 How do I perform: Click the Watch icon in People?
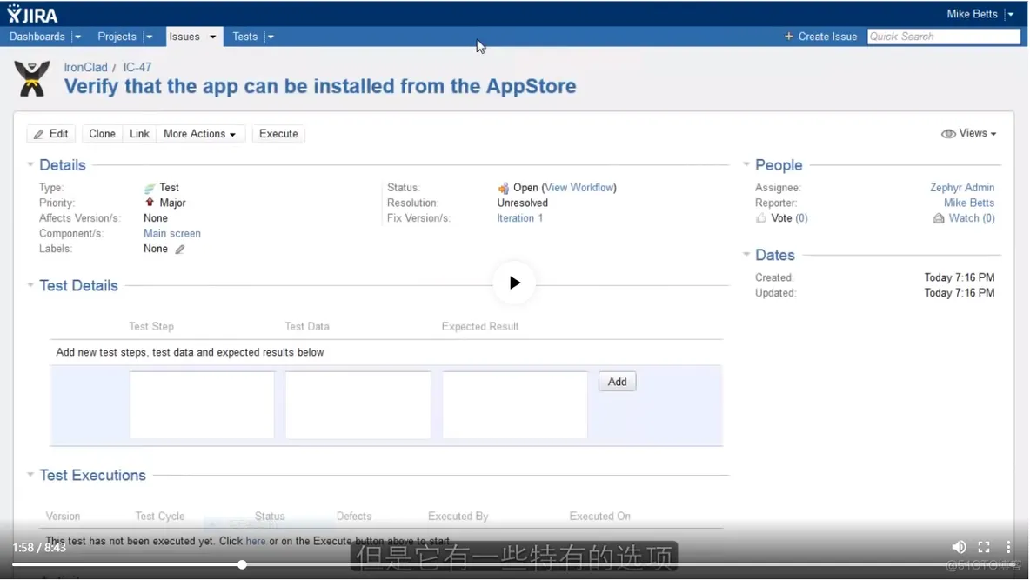[x=939, y=218]
